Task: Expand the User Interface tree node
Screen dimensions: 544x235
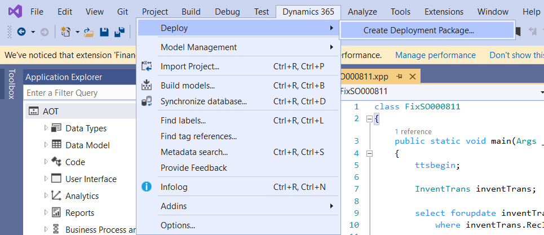Action: [46, 179]
